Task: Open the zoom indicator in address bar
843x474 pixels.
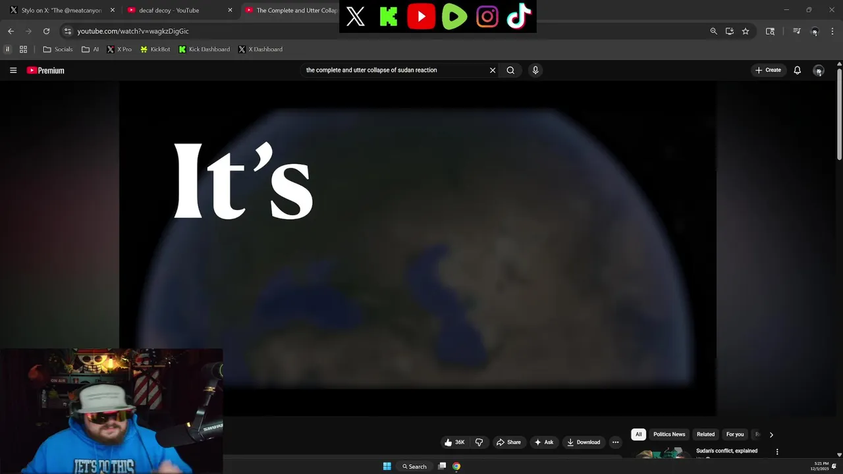Action: click(713, 31)
